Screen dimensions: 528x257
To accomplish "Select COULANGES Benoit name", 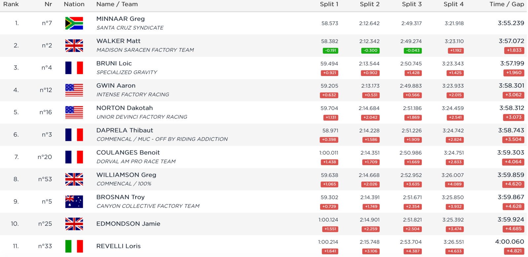I will 128,153.
